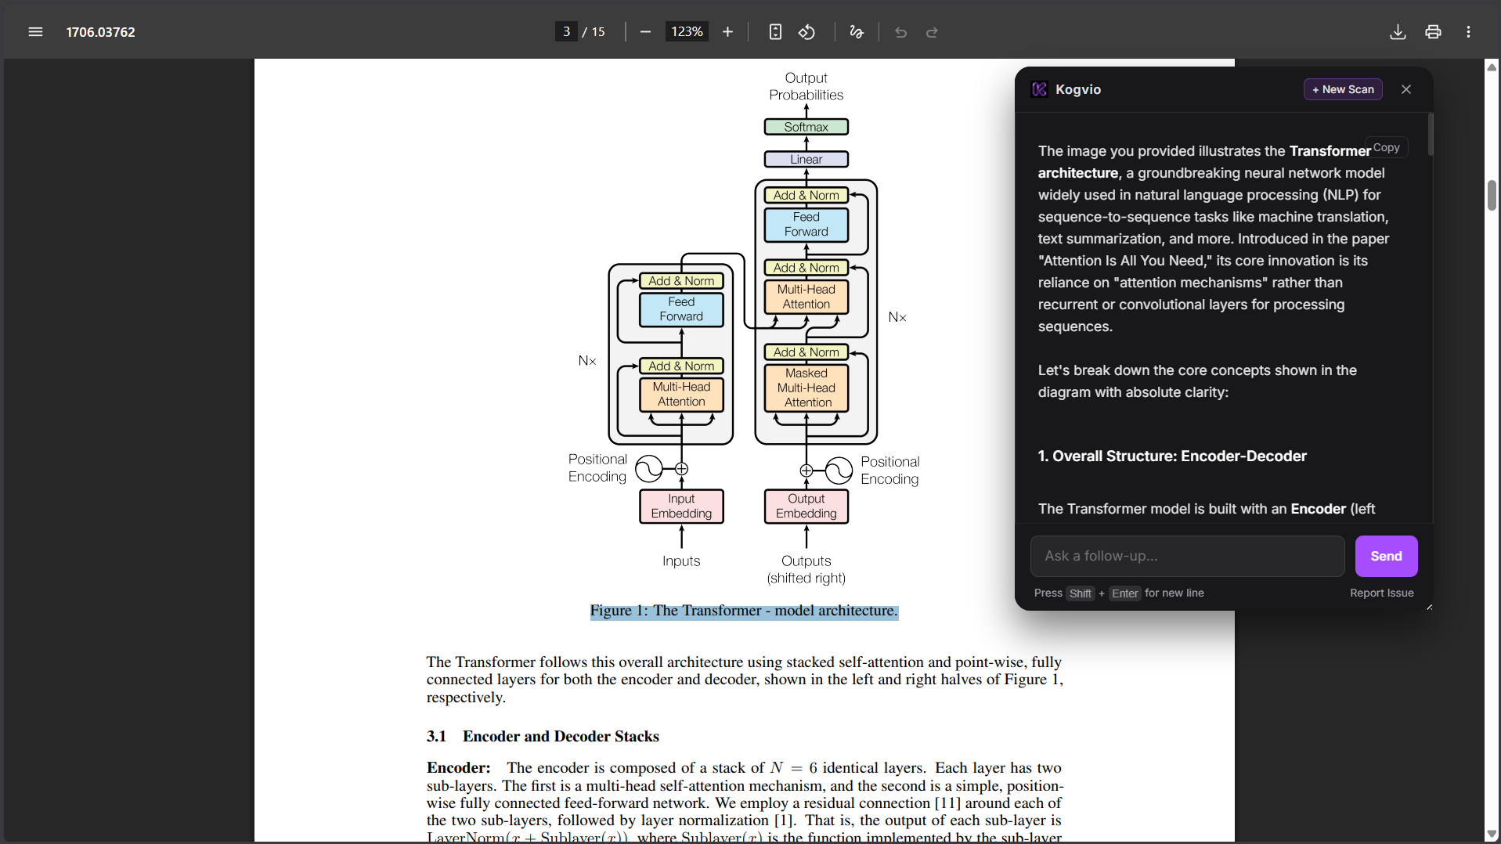Click the 123% zoom level field
Image resolution: width=1501 pixels, height=844 pixels.
click(687, 32)
